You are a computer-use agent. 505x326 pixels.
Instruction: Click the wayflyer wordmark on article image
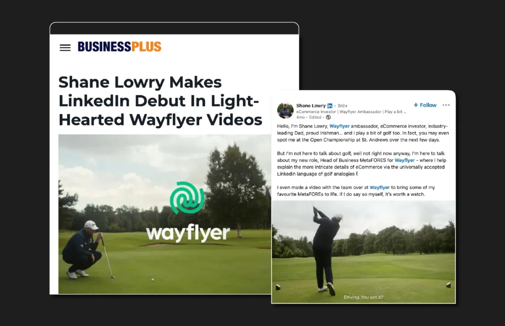point(188,233)
